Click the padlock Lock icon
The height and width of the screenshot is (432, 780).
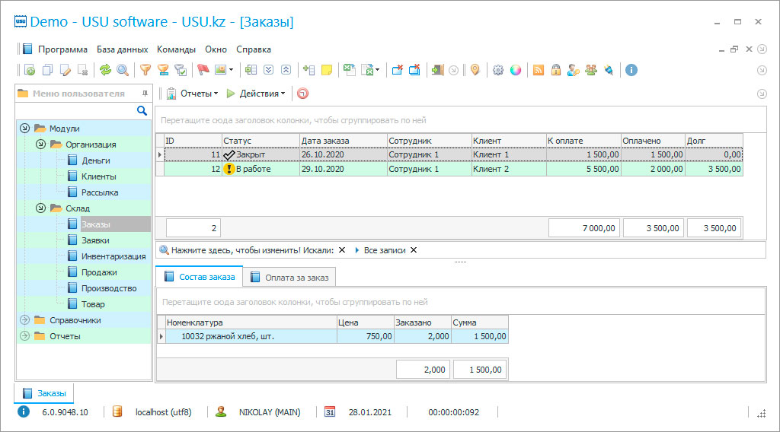point(555,70)
